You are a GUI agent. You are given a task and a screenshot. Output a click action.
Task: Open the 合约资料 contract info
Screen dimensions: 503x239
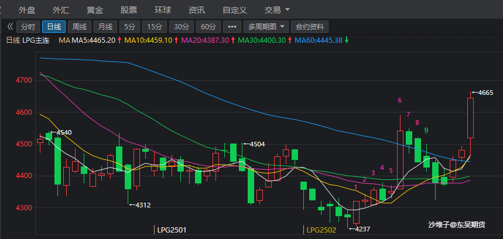(310, 26)
